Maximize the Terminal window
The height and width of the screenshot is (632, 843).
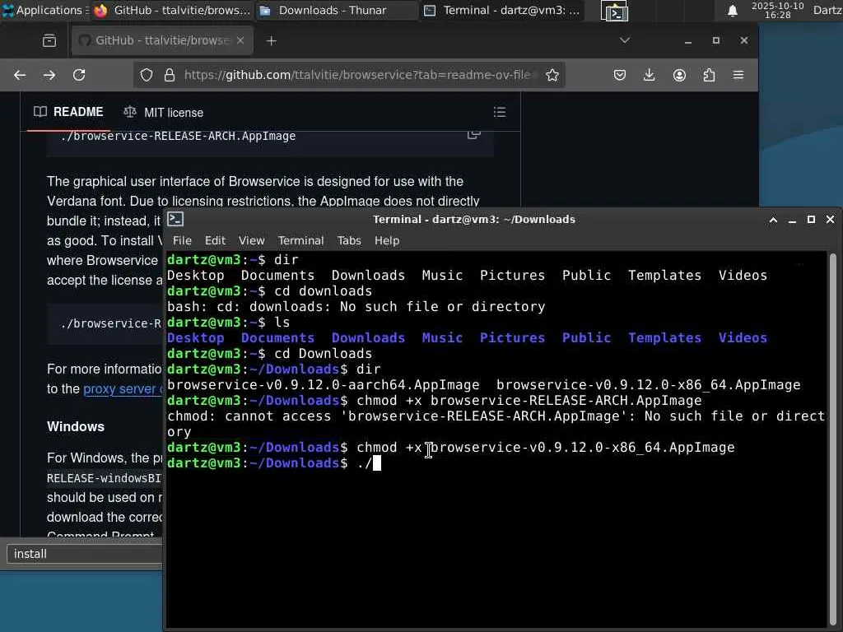click(x=811, y=219)
